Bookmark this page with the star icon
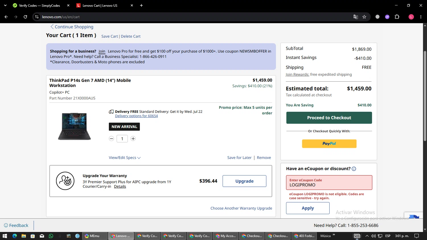Screen dimensions: 427x240 tap(364, 17)
